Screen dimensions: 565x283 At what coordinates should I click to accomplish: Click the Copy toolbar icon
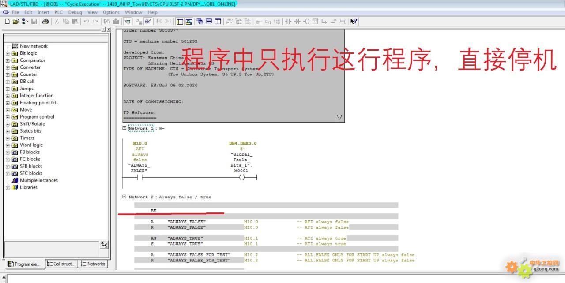click(66, 21)
